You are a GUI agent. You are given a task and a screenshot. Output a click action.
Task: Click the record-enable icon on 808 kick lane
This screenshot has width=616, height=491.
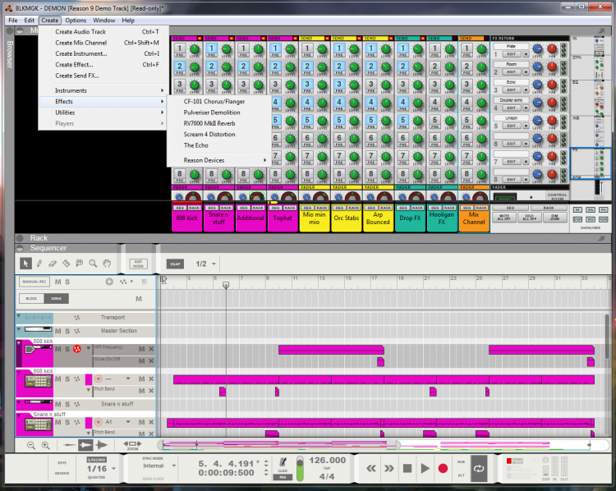(99, 379)
